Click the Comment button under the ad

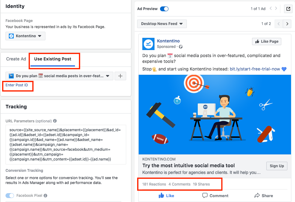coord(215,196)
